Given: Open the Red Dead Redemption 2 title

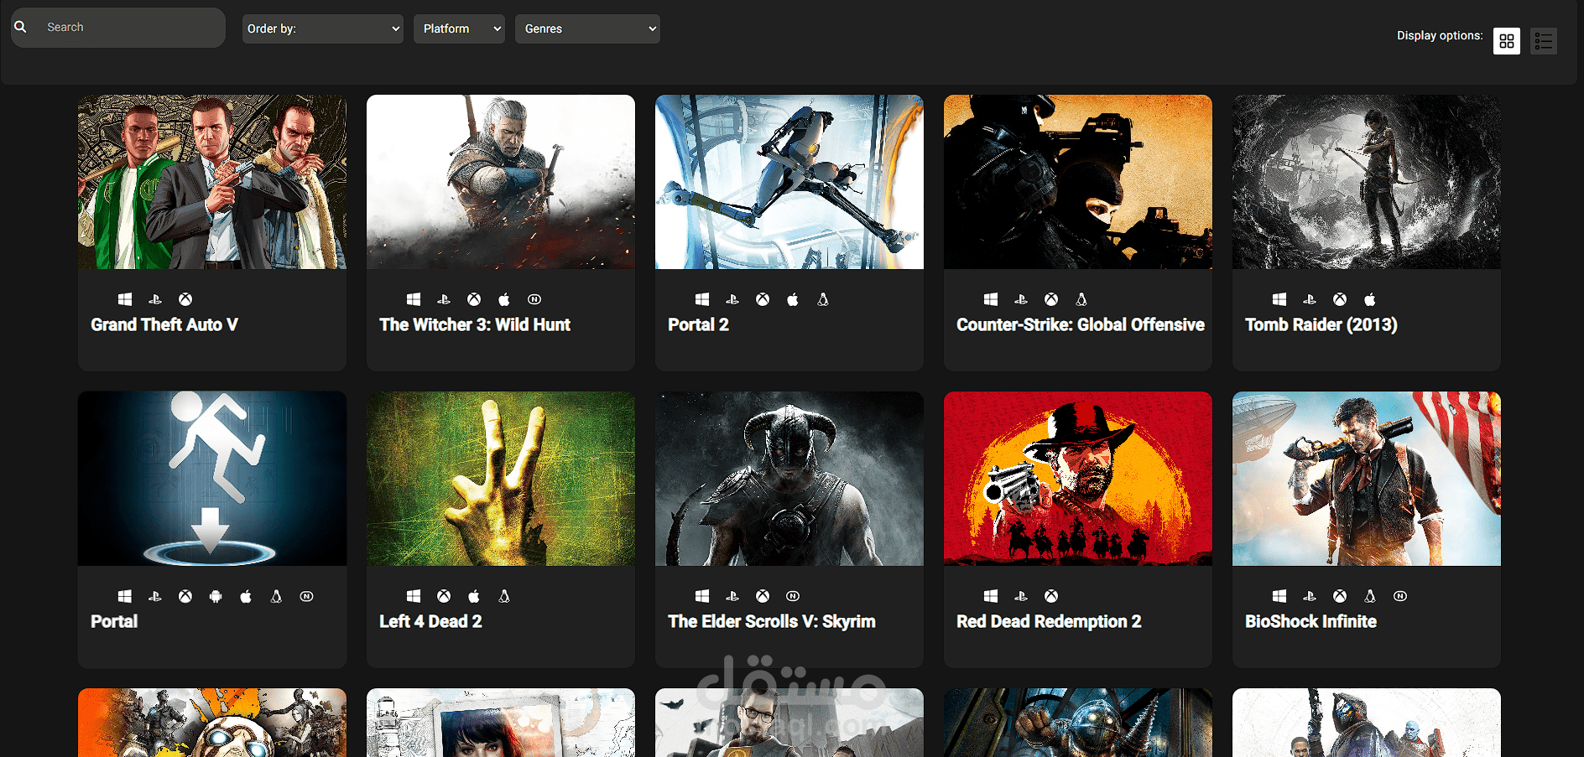Looking at the screenshot, I should (x=1049, y=621).
